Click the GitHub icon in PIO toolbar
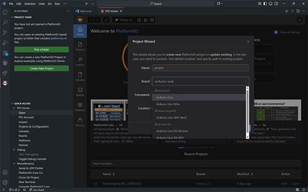The height and width of the screenshot is (192, 308). 152,20
